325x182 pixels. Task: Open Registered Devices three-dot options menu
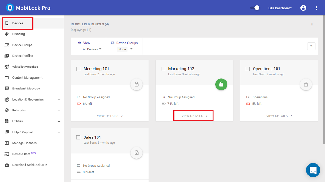pos(312,25)
